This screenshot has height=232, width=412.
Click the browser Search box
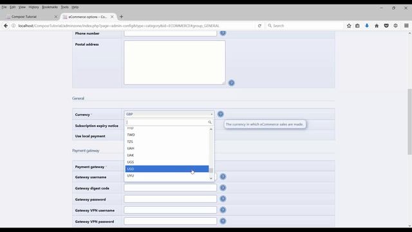(x=304, y=26)
